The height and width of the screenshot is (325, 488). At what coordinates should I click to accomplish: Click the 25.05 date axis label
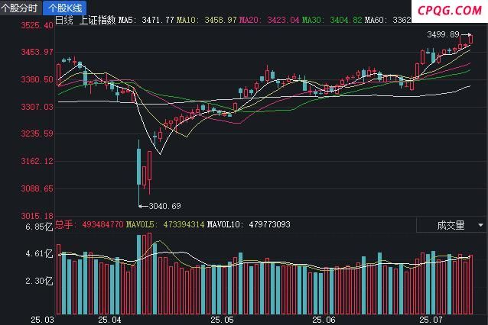point(223,320)
